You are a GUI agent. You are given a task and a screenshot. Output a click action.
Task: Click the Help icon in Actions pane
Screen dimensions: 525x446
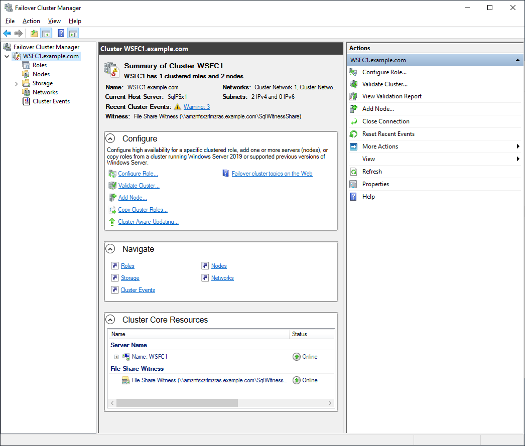pos(353,197)
